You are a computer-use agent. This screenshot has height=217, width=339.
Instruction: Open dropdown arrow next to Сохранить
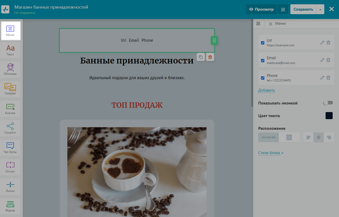320,9
